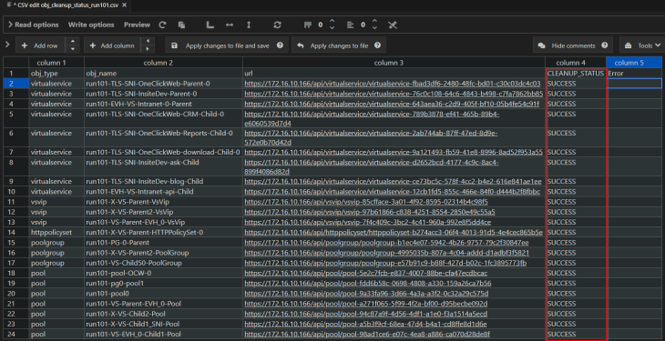This screenshot has width=665, height=341.
Task: Select the highlighted column 5 header
Action: coord(634,63)
